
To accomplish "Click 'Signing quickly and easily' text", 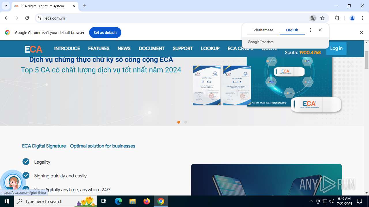I will pyautogui.click(x=60, y=176).
